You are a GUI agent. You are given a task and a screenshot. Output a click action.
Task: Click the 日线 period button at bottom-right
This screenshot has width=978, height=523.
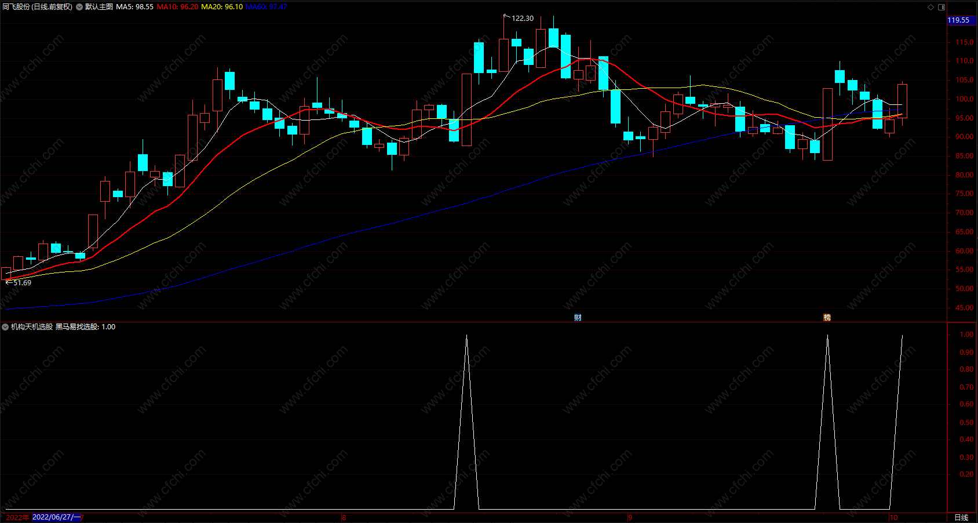961,517
